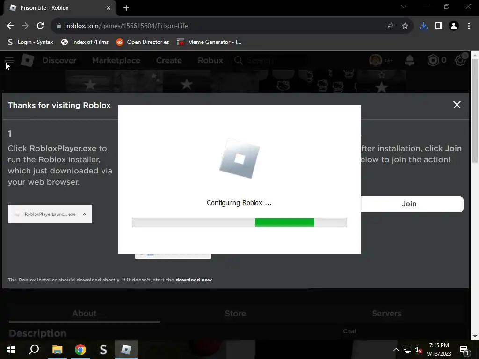Click the network icon in system tray

pos(407,350)
